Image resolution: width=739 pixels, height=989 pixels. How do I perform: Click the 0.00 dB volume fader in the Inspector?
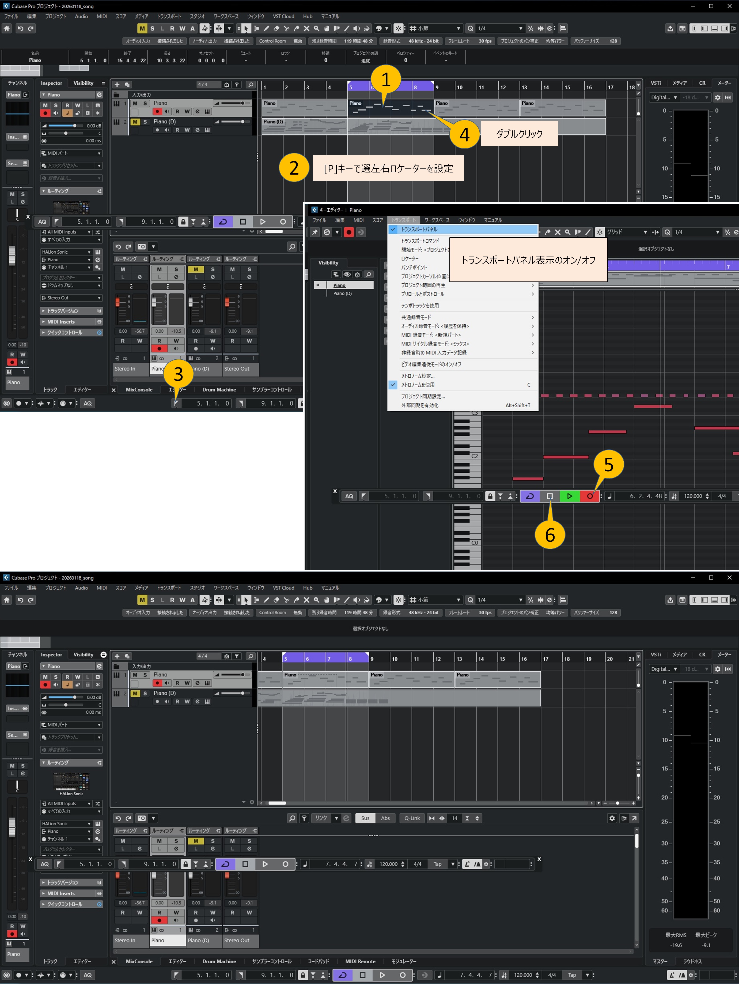click(75, 126)
